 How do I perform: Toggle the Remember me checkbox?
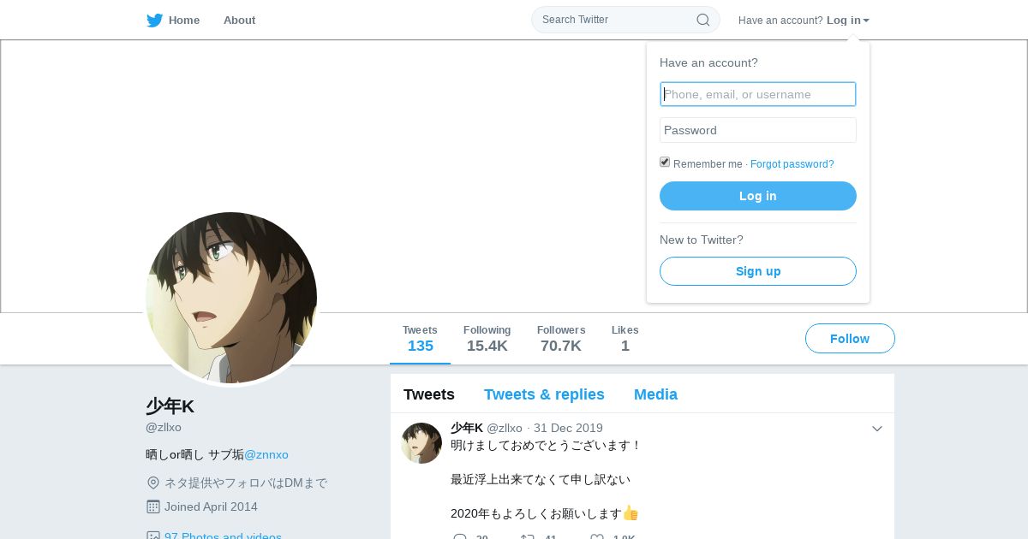pyautogui.click(x=665, y=163)
